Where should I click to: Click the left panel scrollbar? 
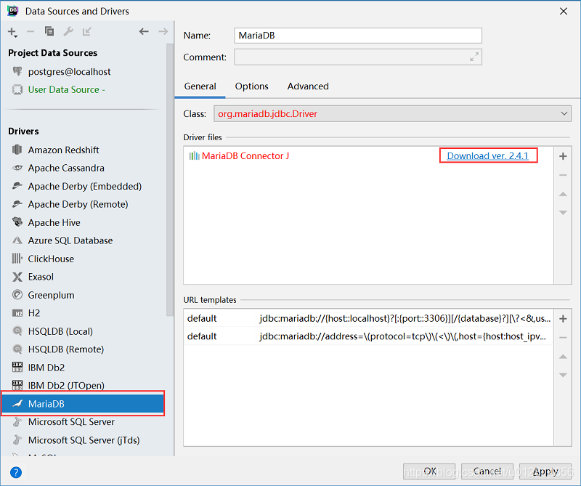170,179
